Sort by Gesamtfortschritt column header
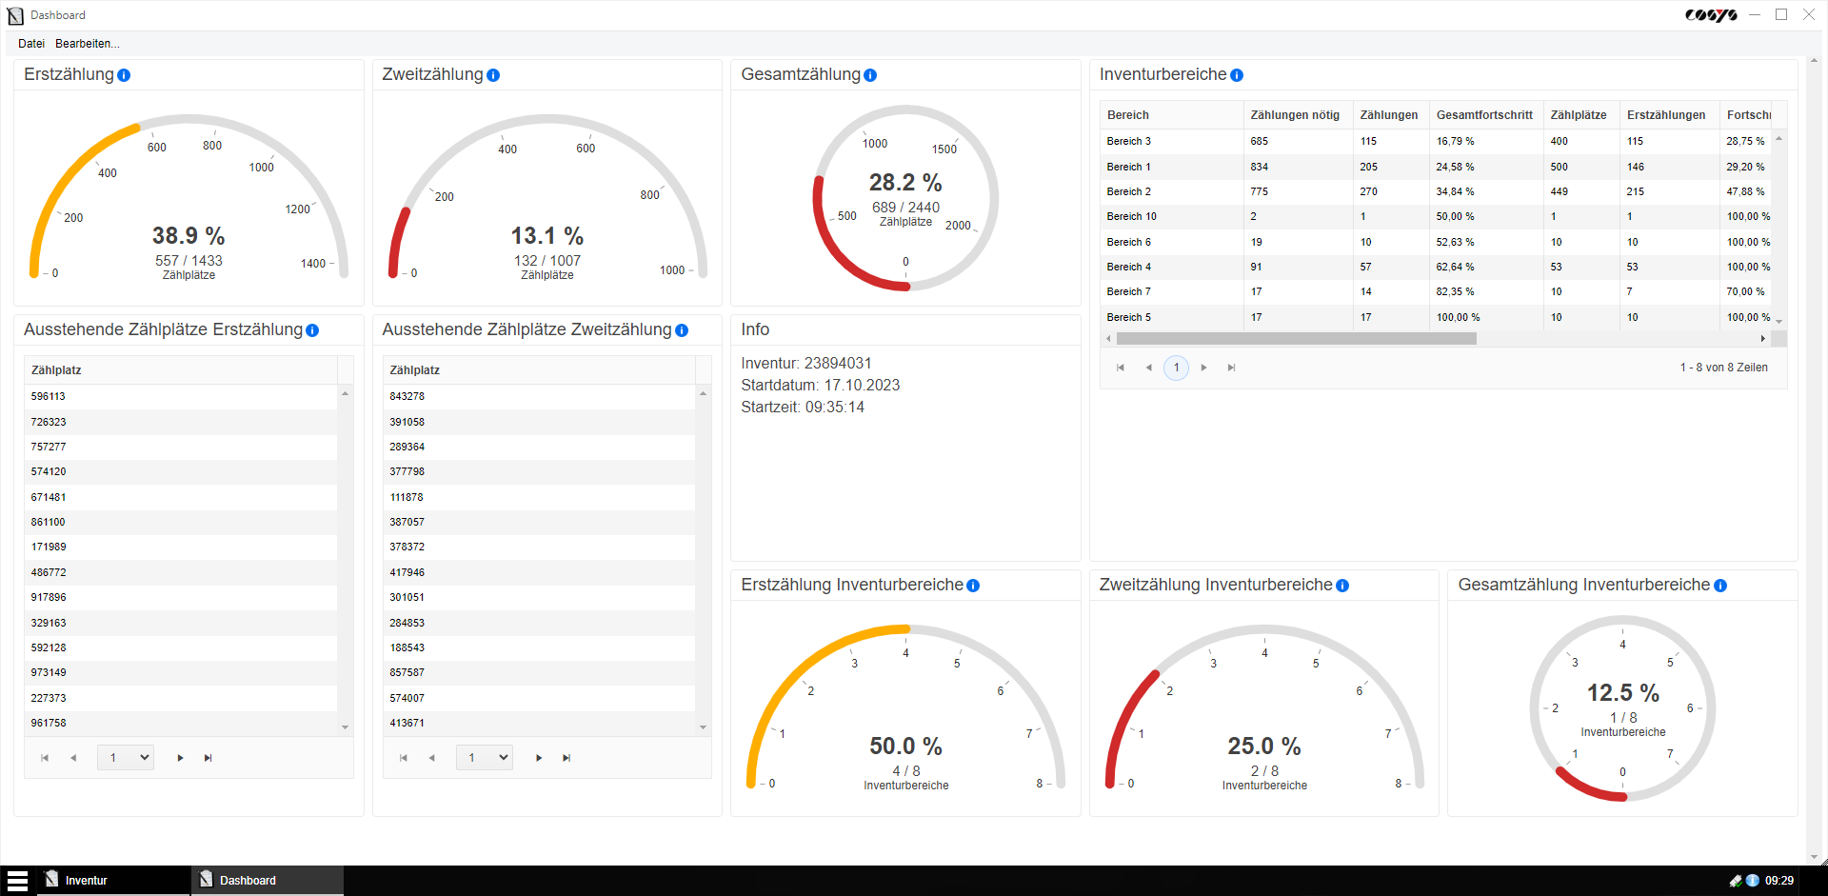Image resolution: width=1828 pixels, height=896 pixels. pyautogui.click(x=1486, y=115)
